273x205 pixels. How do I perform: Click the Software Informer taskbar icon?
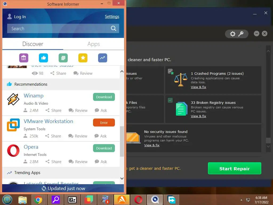tap(155, 200)
